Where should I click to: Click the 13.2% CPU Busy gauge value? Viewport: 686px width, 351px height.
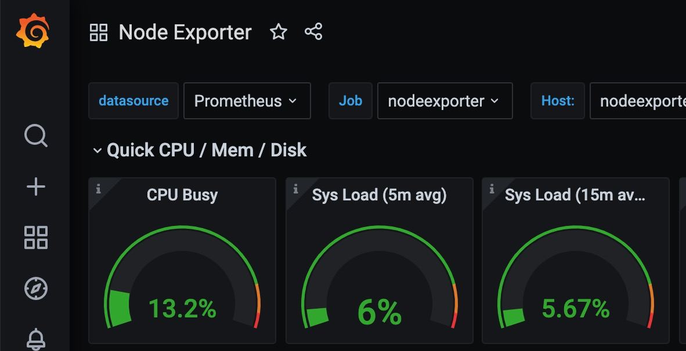click(182, 309)
